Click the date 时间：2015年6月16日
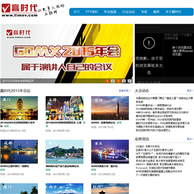Image resolution: width=194 pixels, height=194 pixels. pos(12,174)
